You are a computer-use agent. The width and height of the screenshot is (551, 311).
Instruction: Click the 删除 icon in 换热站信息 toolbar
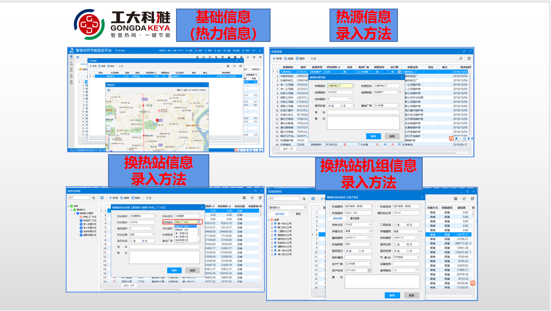[x=133, y=198]
